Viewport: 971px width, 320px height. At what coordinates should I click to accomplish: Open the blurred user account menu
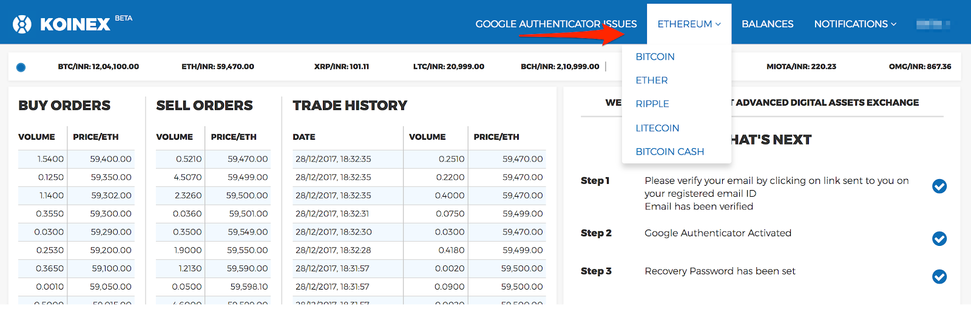pyautogui.click(x=933, y=24)
